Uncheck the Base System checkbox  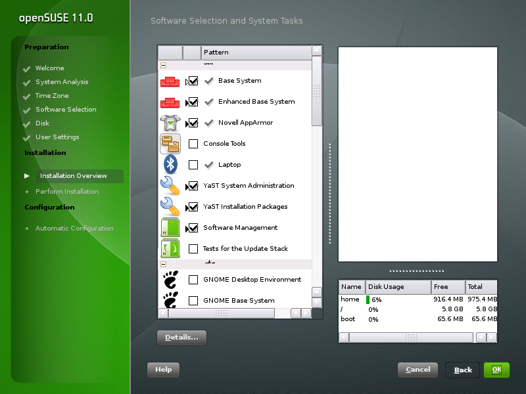click(193, 81)
